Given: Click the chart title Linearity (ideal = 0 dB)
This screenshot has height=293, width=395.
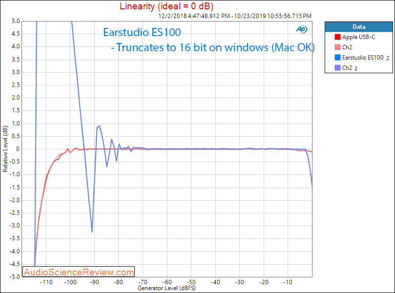Looking at the screenshot, I should point(166,6).
